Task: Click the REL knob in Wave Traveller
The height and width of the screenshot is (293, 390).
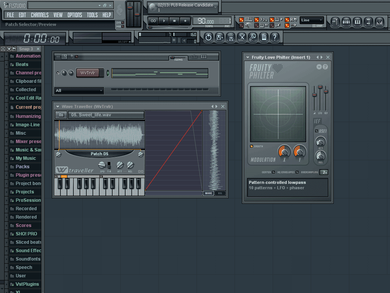Action: (130, 165)
